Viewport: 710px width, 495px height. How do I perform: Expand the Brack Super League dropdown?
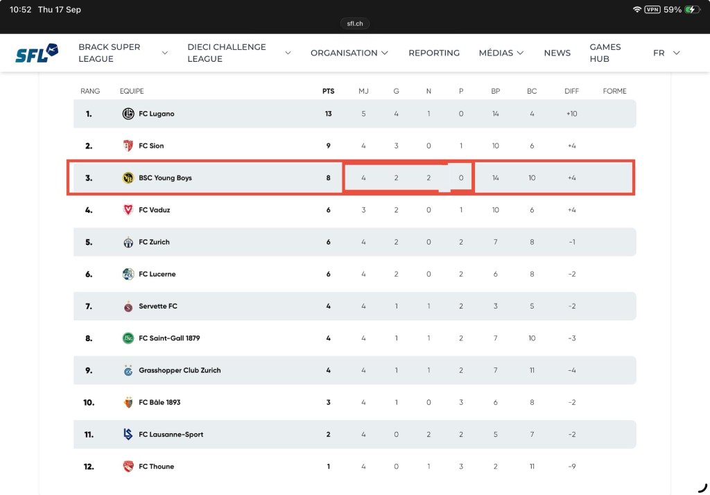pos(165,53)
